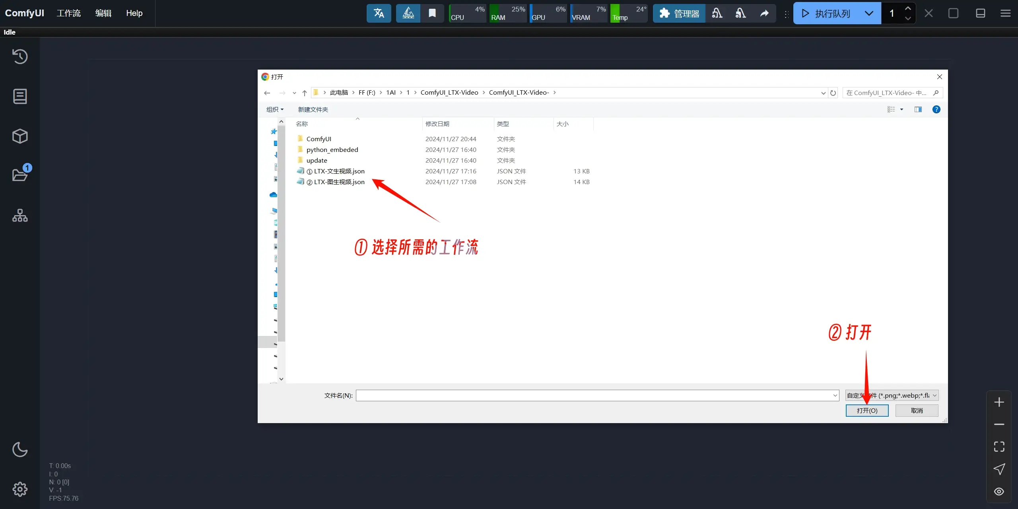This screenshot has height=509, width=1018.
Task: Open workflow history in the left sidebar
Action: [x=19, y=56]
